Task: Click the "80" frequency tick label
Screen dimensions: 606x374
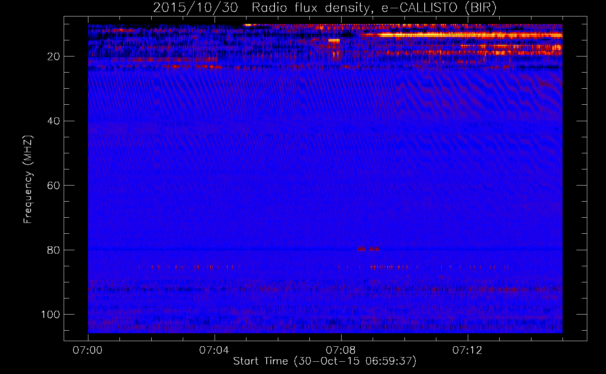Action: [54, 250]
